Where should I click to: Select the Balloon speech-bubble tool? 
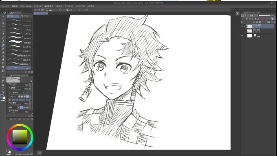[x=3, y=89]
